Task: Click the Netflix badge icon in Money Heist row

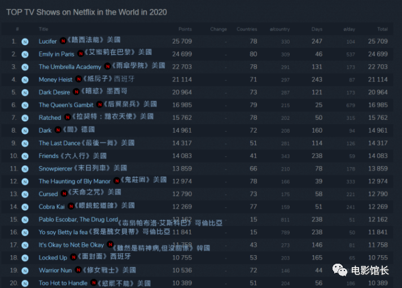Action: pos(25,80)
